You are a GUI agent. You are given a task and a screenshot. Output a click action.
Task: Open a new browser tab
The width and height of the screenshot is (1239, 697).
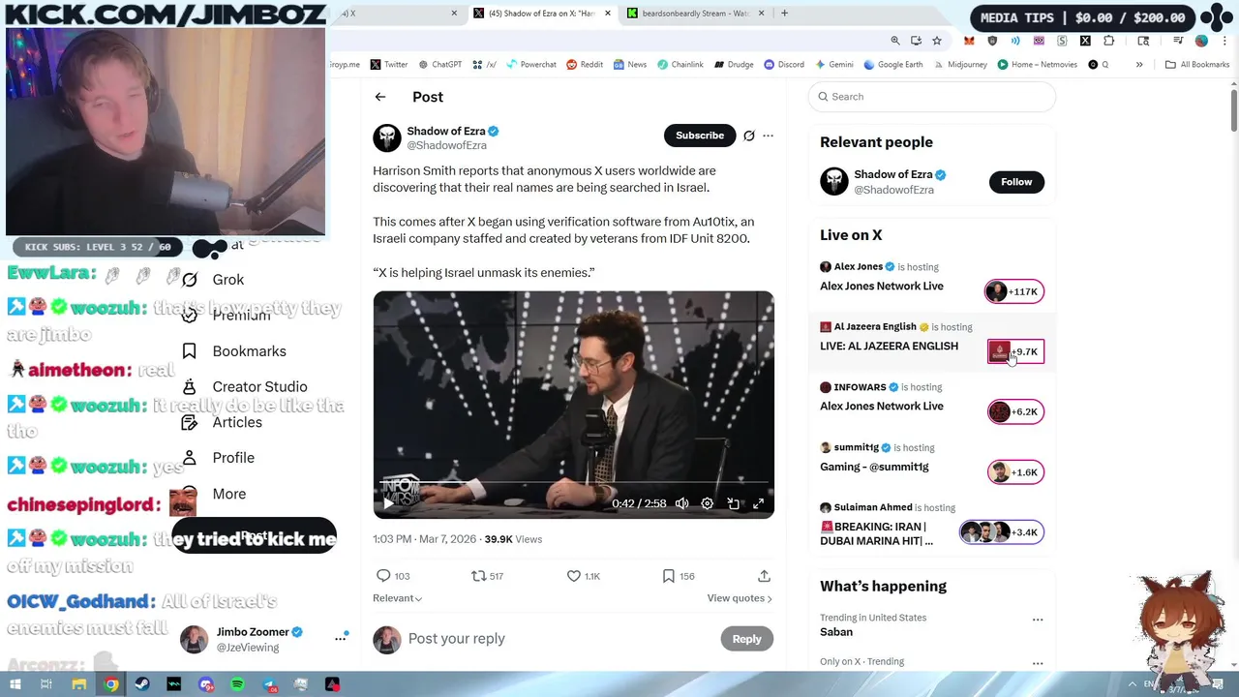(784, 14)
